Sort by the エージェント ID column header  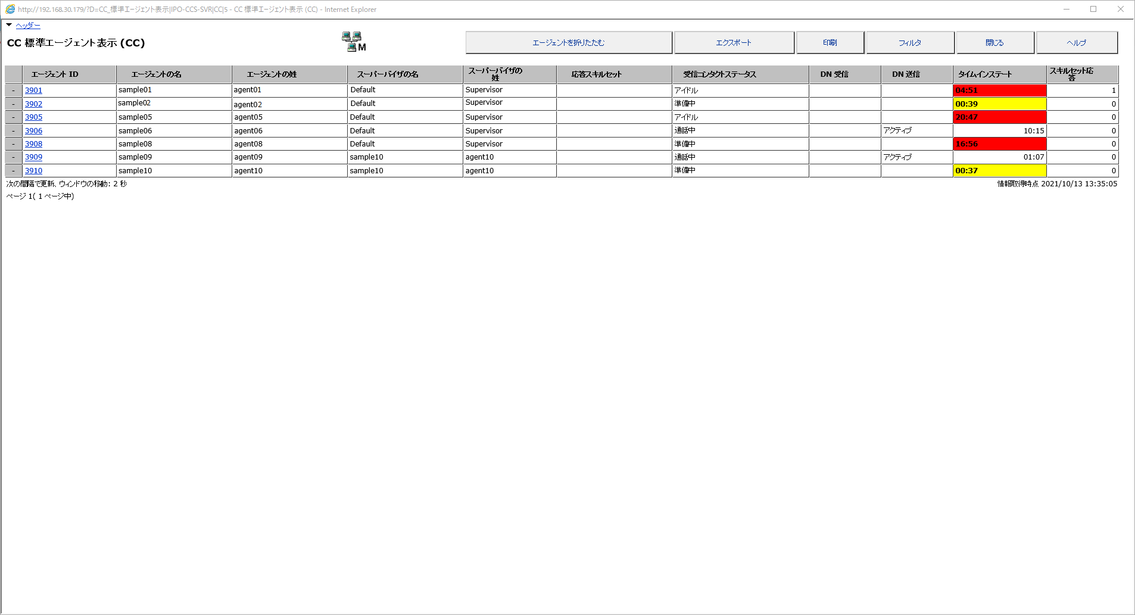point(55,74)
